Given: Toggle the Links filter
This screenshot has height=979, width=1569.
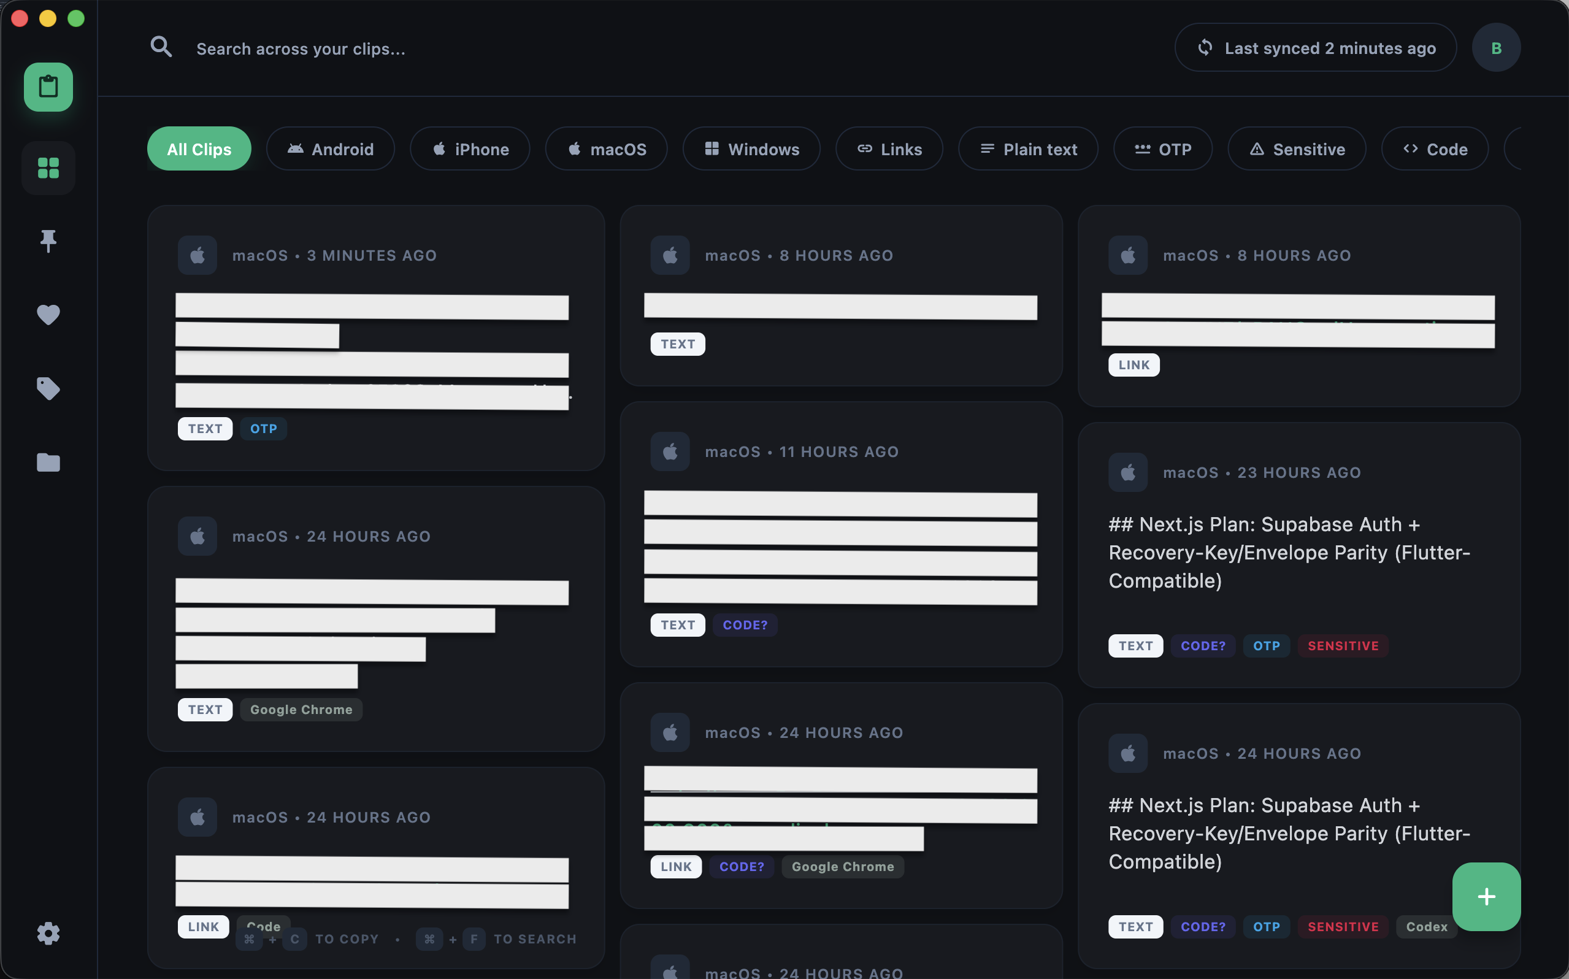Looking at the screenshot, I should 889,148.
